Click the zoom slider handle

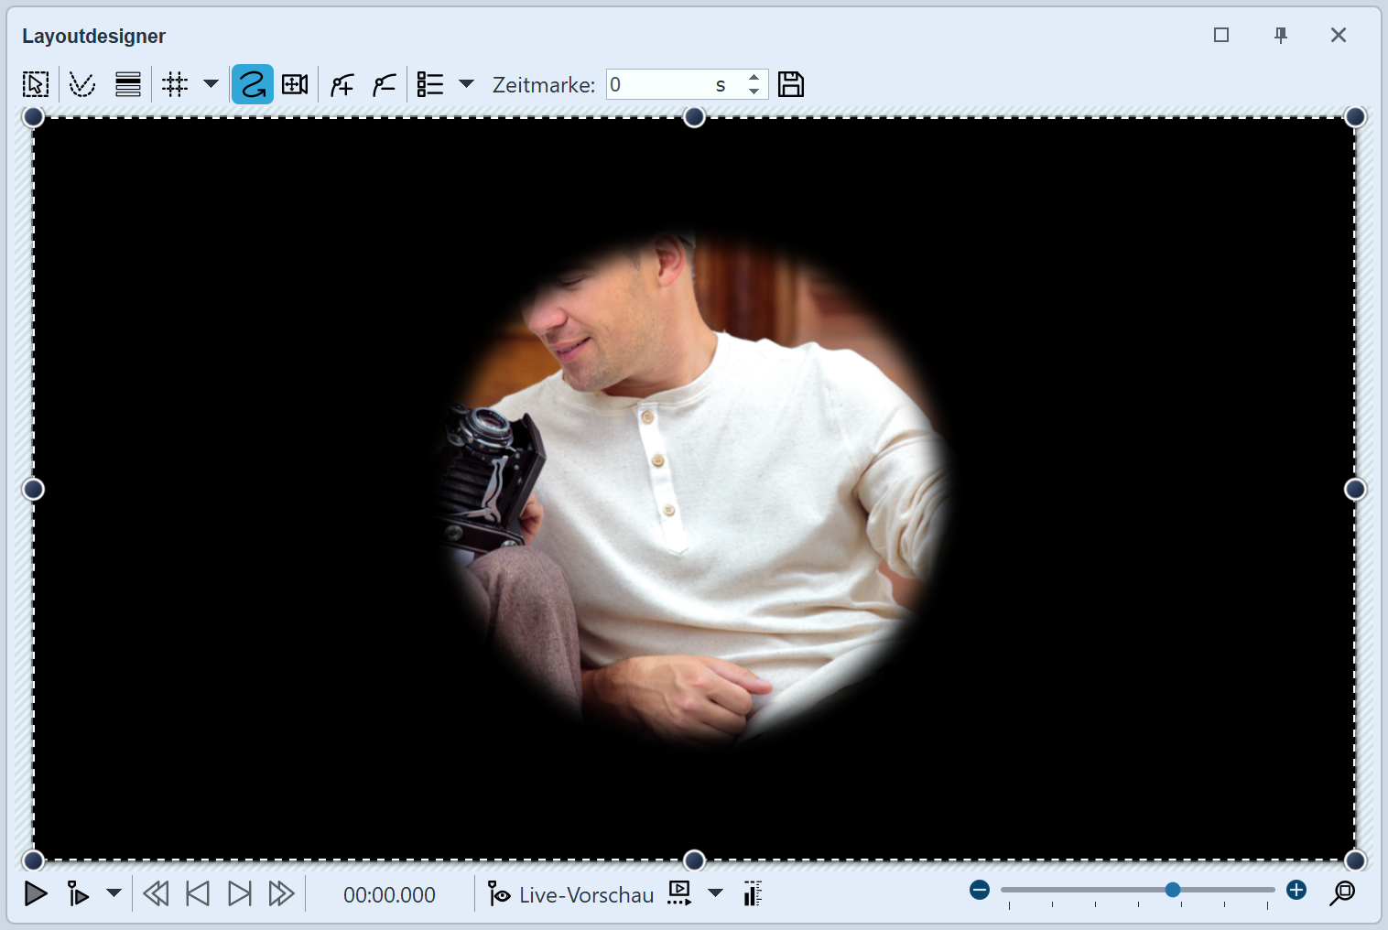1173,890
